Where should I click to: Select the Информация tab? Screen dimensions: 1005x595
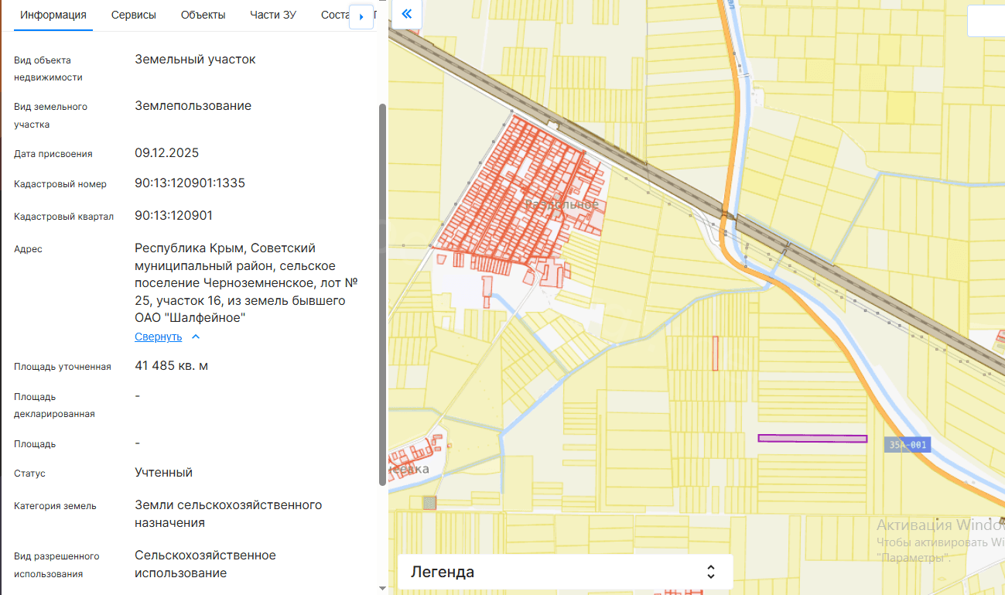click(53, 15)
